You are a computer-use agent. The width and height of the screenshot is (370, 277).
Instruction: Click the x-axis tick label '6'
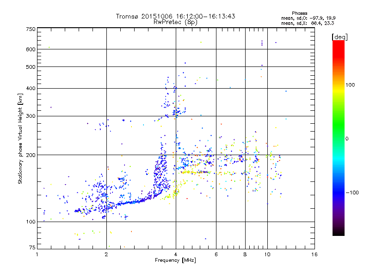point(216,254)
